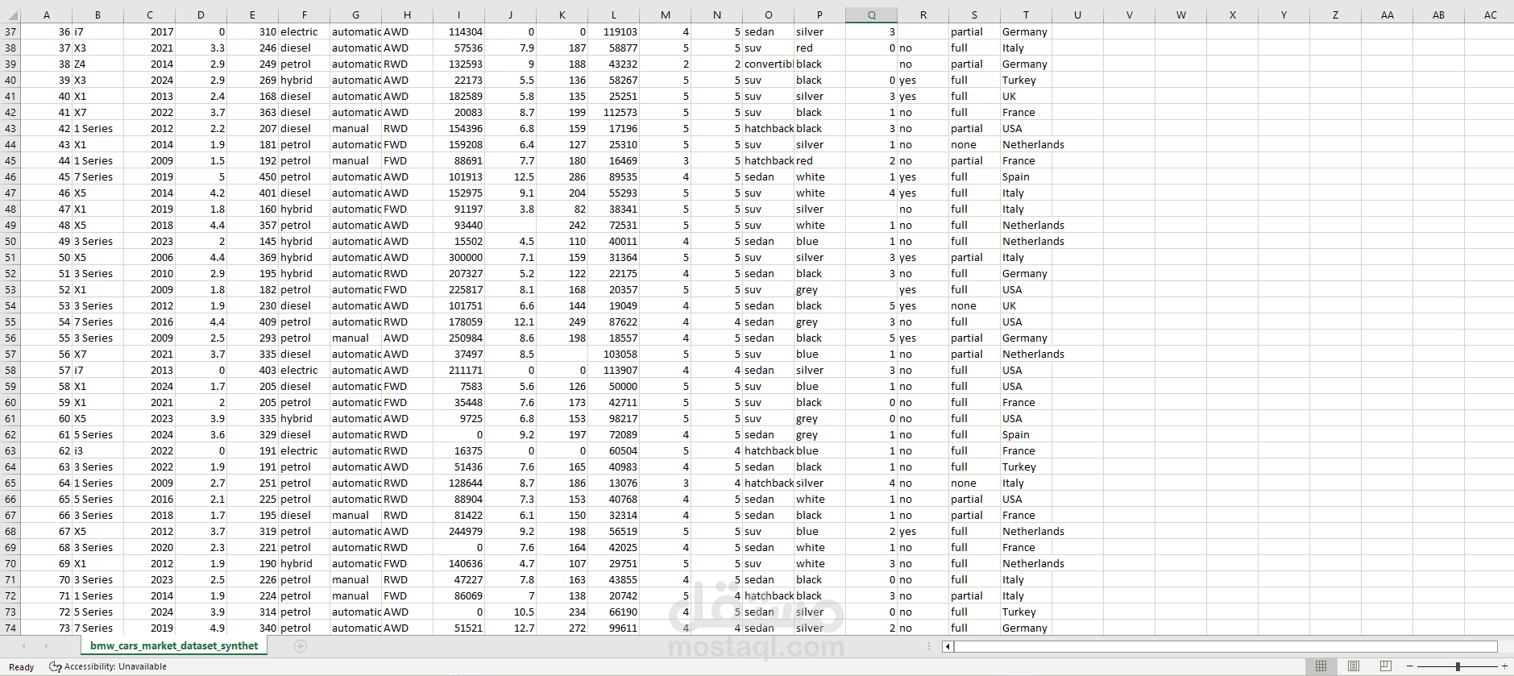This screenshot has width=1514, height=676.
Task: Click the zoom out minus icon
Action: pos(1409,666)
